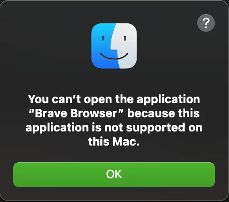Open help via the question mark button
Viewport: 229px width, 202px height.
click(206, 23)
